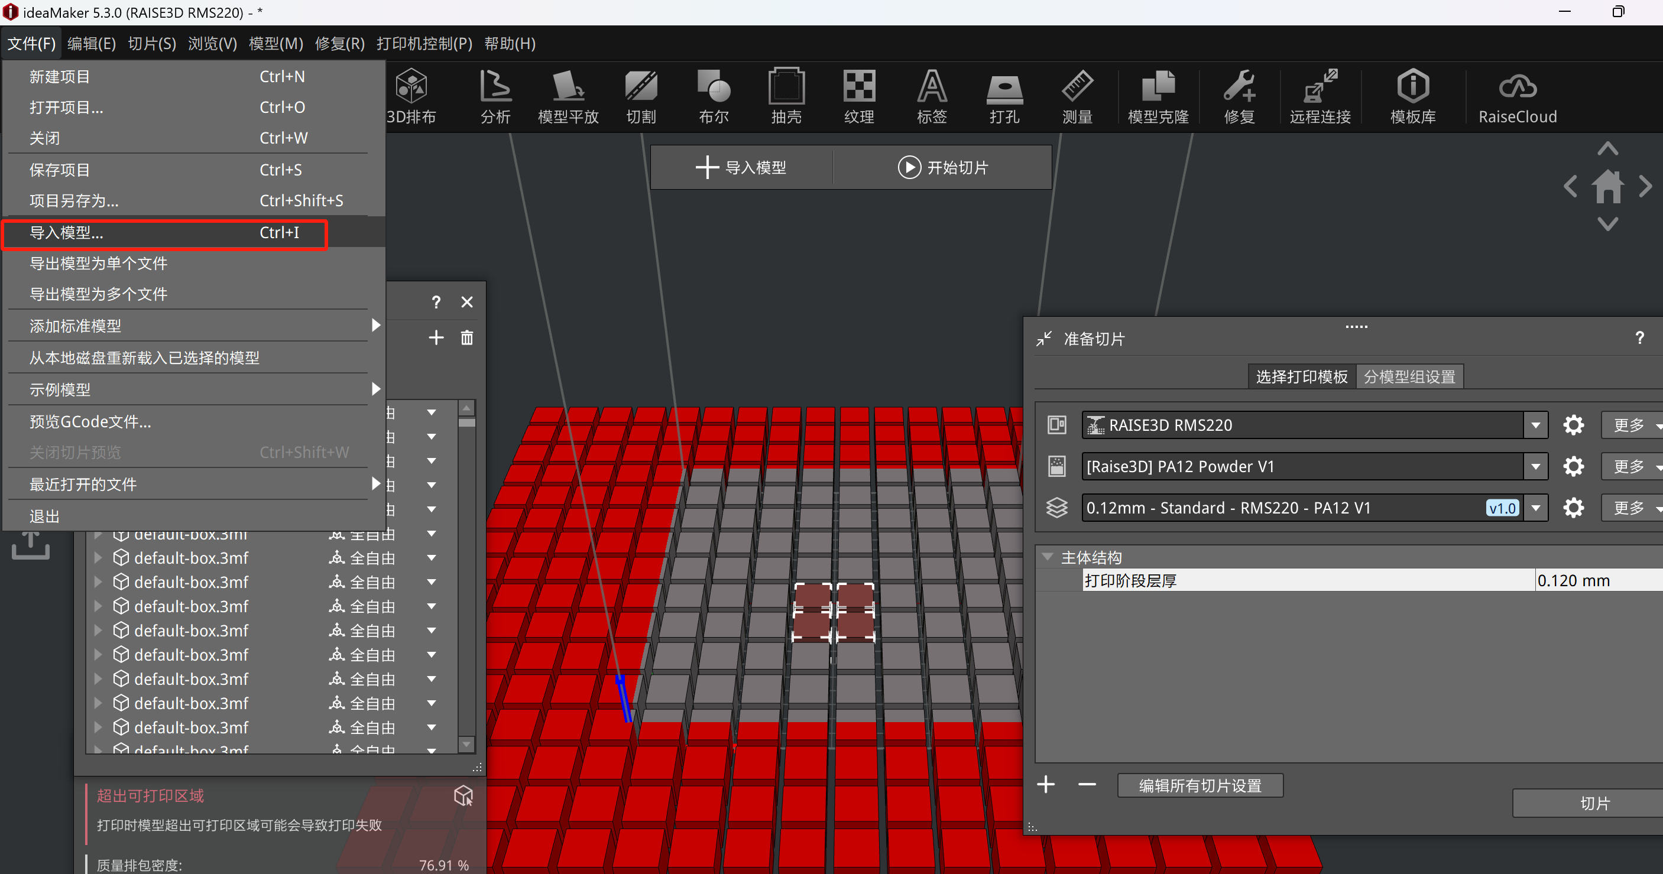Screen dimensions: 1663x874
Task: Open the 模板库 template library
Action: 1412,96
